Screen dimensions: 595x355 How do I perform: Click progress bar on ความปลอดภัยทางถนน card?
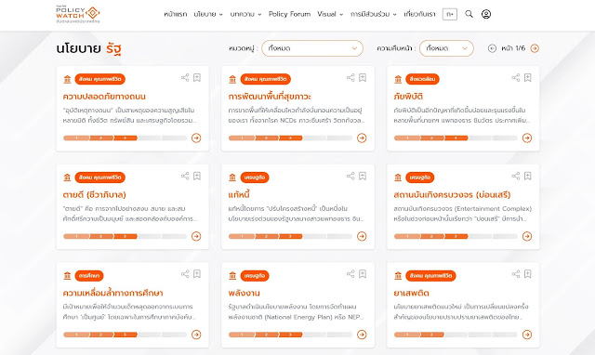[125, 138]
